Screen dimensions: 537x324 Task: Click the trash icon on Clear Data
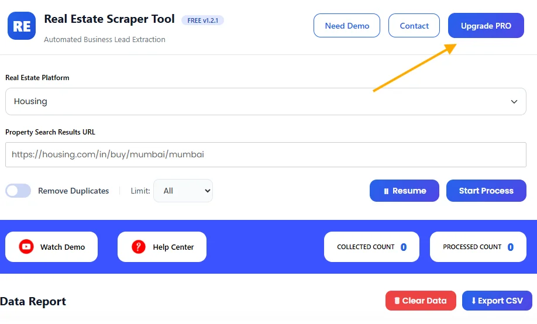tap(397, 301)
